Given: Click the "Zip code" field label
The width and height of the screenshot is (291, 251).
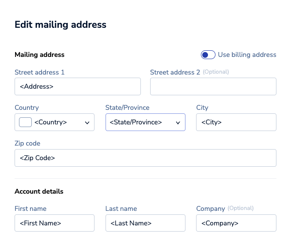Looking at the screenshot, I should coord(27,143).
